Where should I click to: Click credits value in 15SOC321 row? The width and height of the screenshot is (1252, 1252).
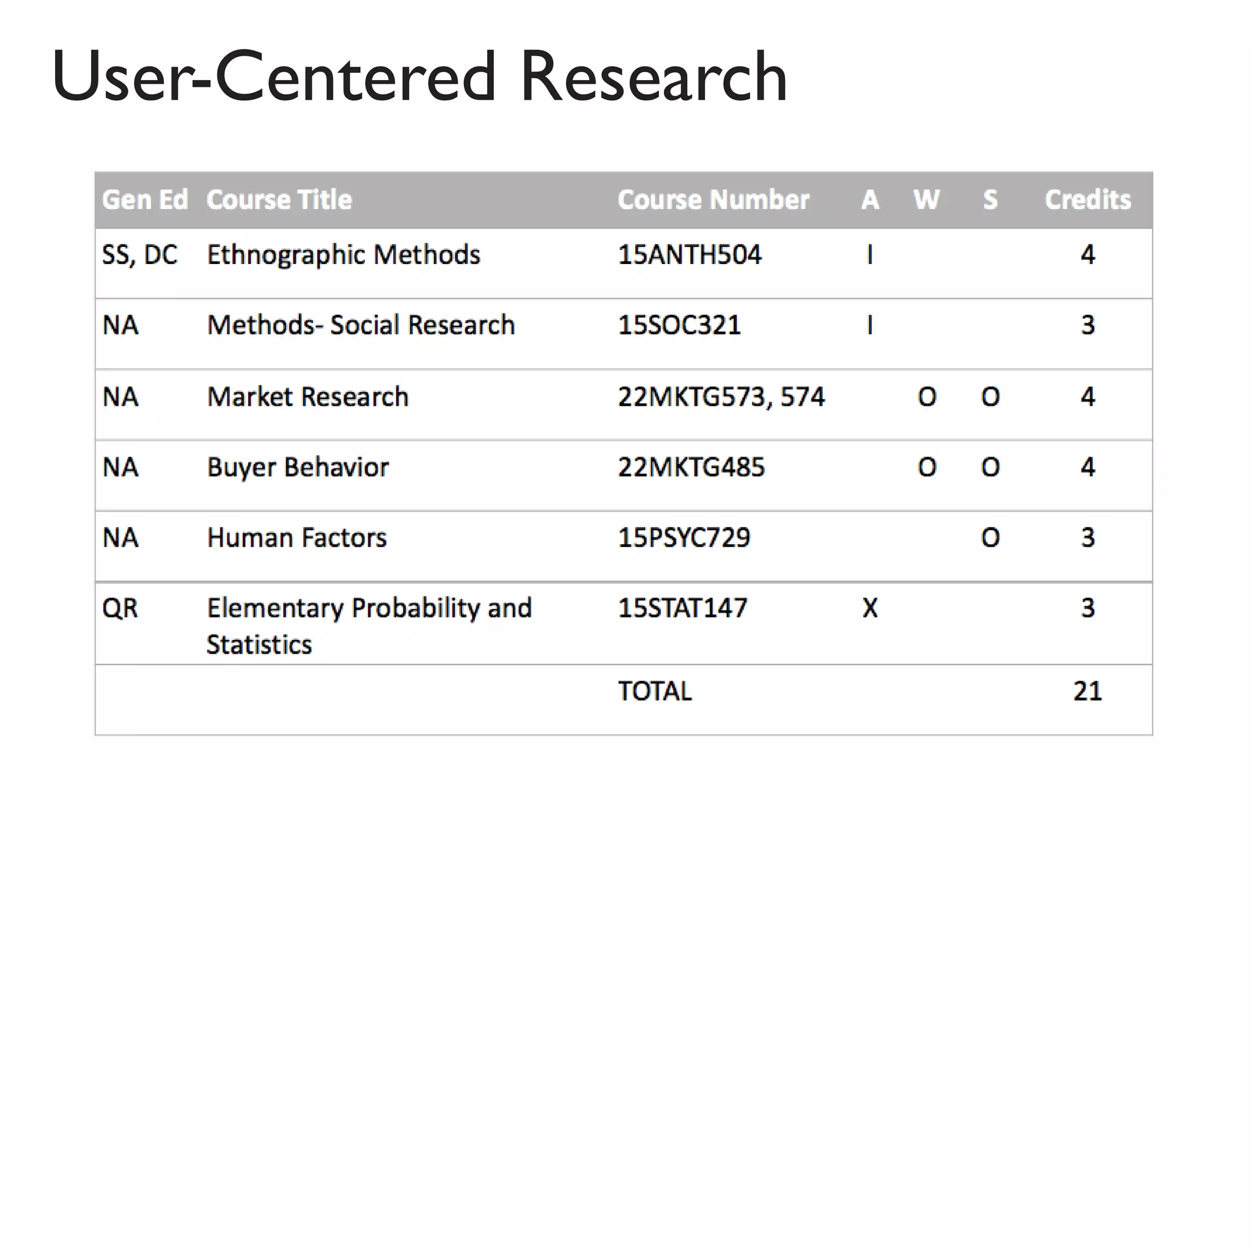(1088, 325)
